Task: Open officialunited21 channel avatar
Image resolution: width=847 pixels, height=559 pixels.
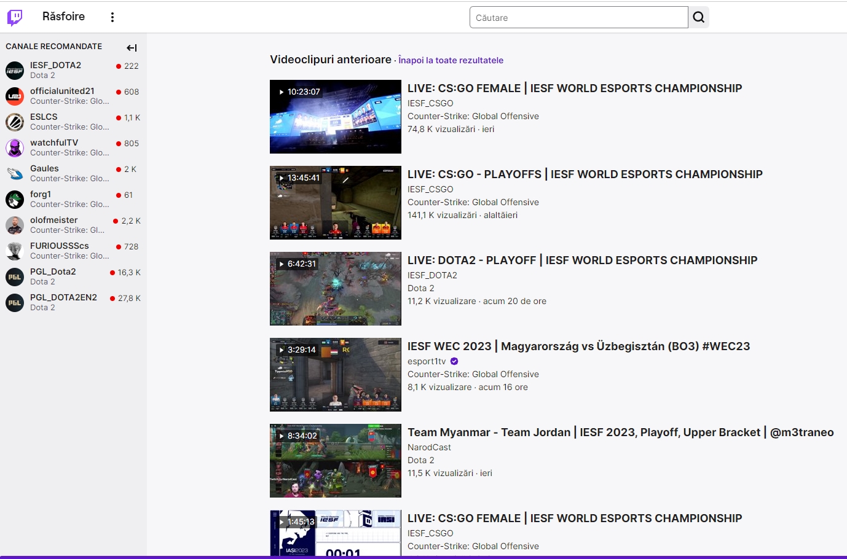Action: coord(15,96)
